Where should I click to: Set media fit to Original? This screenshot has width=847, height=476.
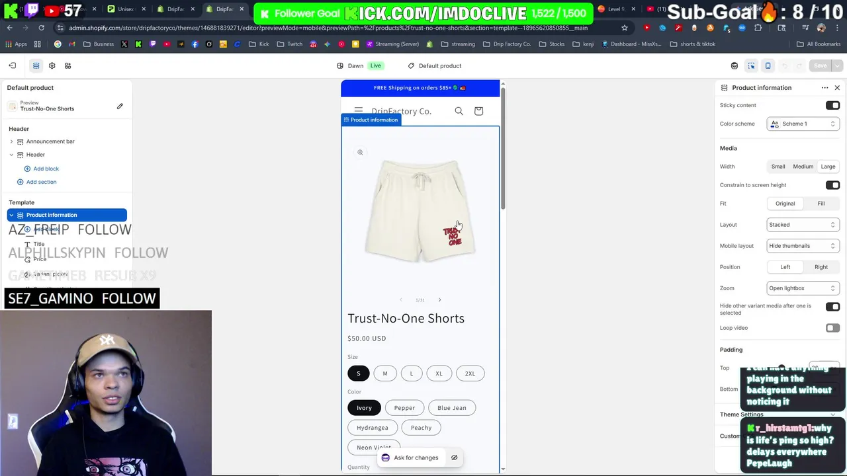pyautogui.click(x=785, y=204)
